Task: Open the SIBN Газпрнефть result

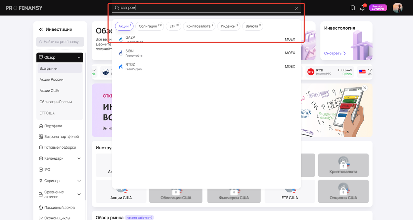Action: [x=206, y=53]
